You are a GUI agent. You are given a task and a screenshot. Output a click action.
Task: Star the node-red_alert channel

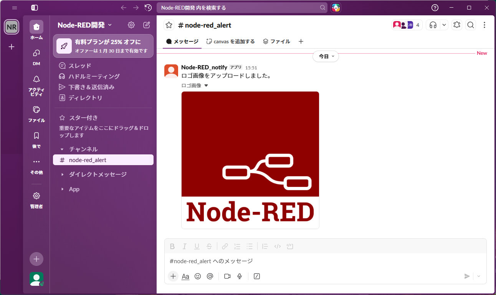[x=169, y=25]
